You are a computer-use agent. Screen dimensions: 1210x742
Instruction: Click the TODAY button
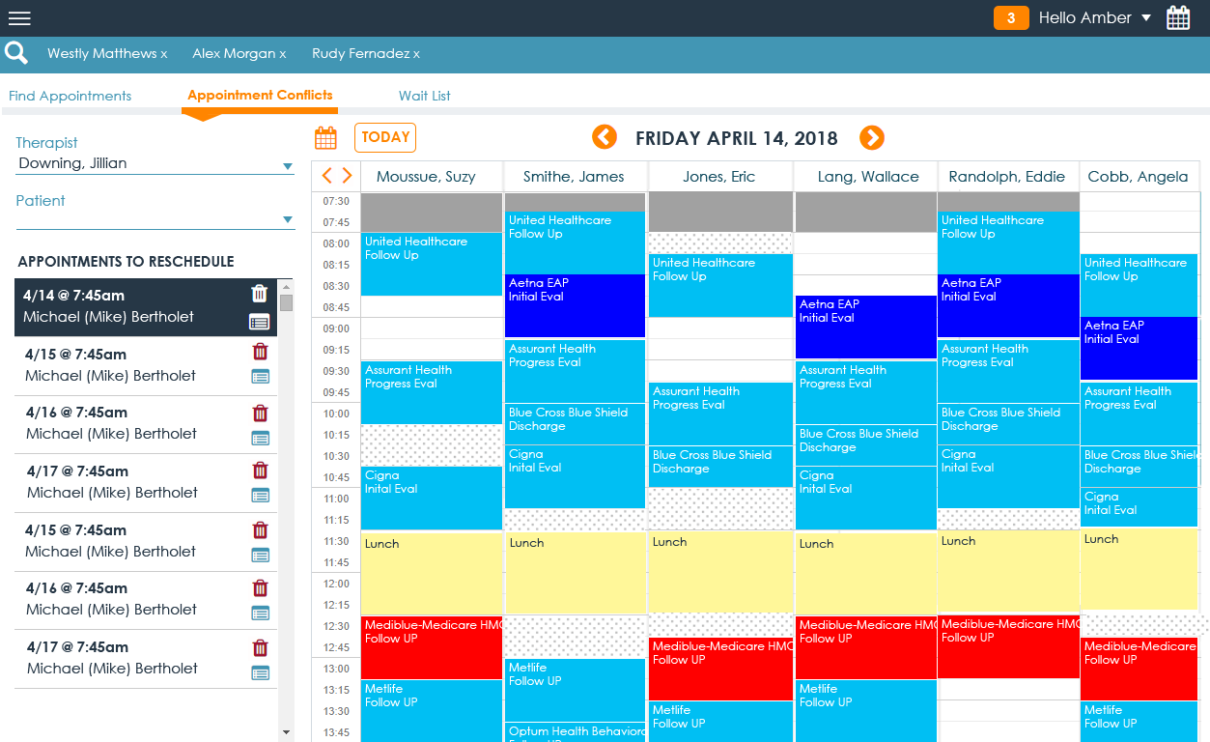point(385,137)
